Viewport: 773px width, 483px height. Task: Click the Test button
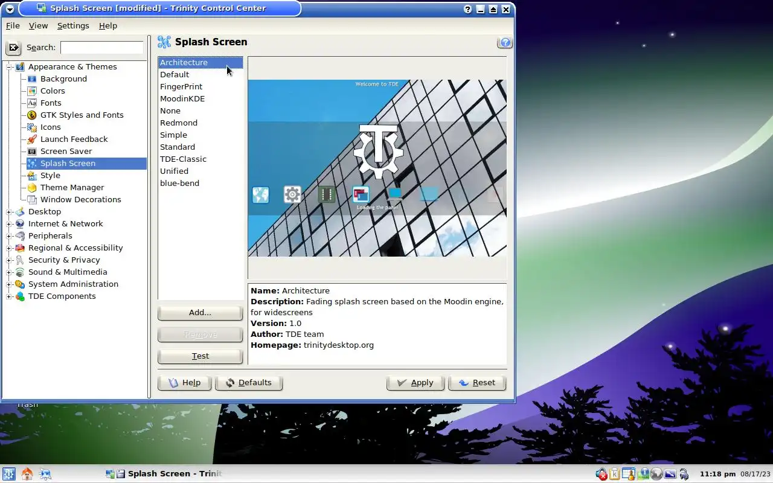tap(200, 356)
